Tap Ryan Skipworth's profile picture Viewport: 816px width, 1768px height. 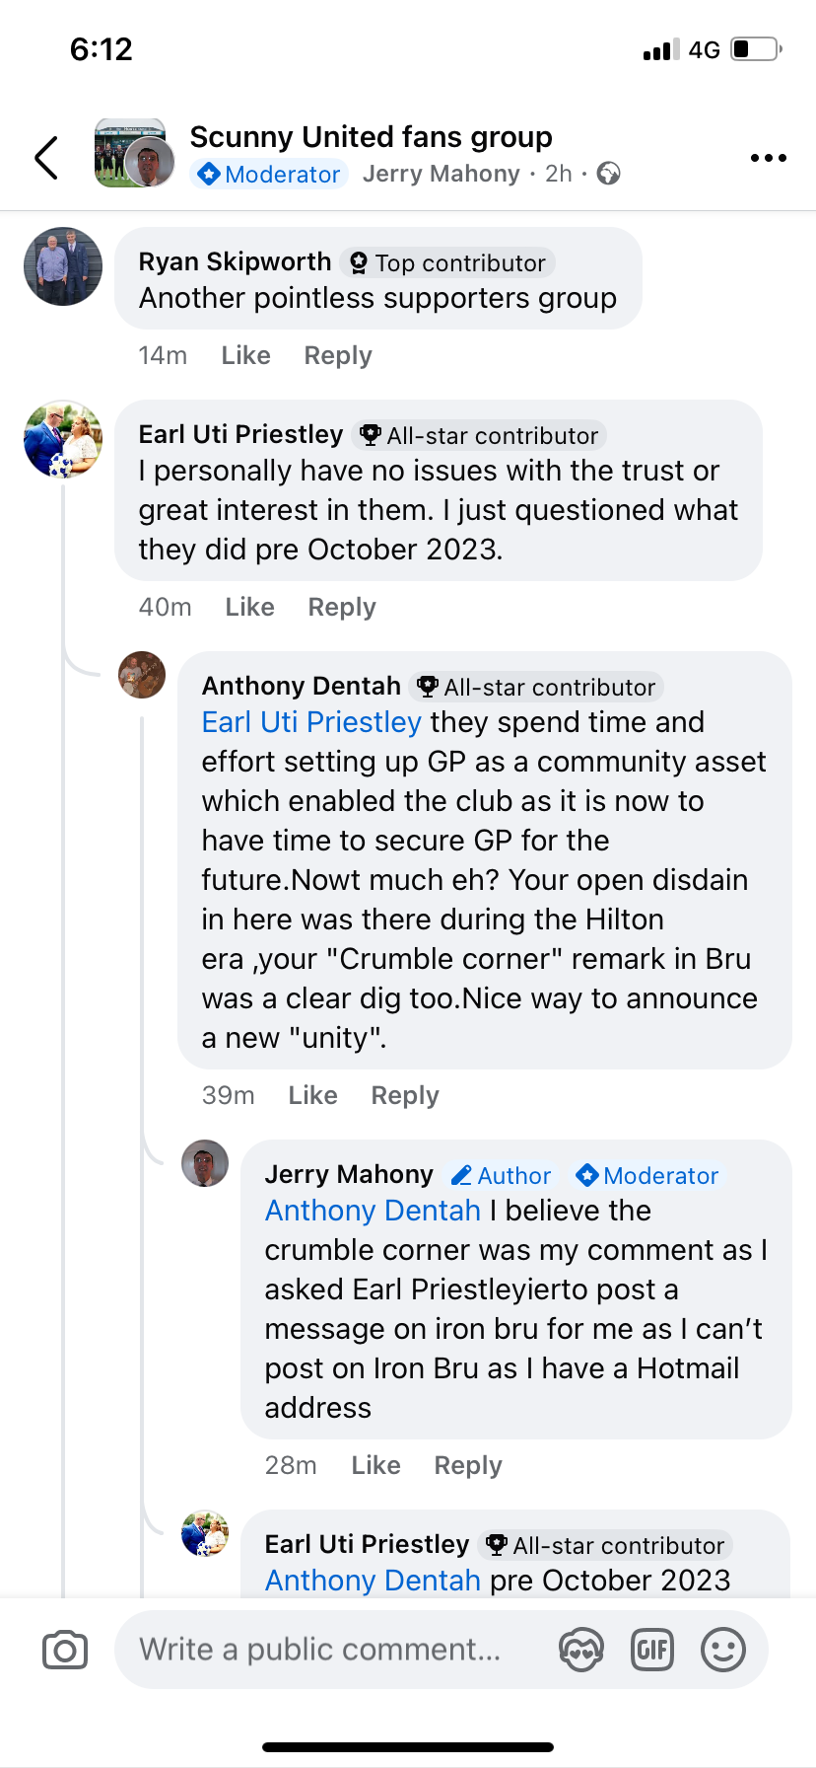click(63, 266)
